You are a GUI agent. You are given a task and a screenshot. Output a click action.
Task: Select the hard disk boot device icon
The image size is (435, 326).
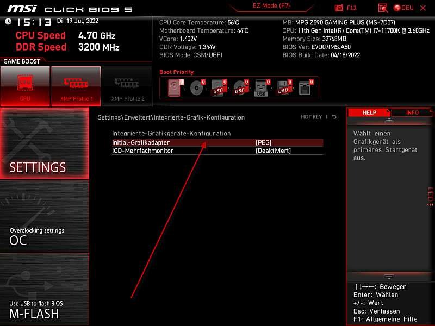176,88
